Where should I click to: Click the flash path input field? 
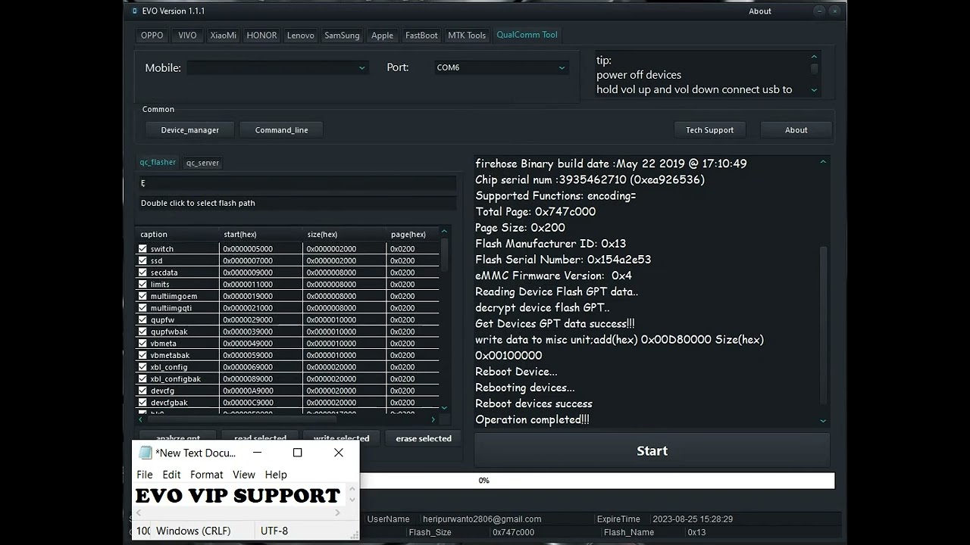click(x=297, y=203)
